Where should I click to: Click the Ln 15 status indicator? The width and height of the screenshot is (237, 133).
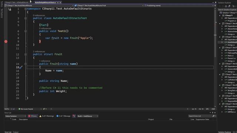tap(194, 109)
